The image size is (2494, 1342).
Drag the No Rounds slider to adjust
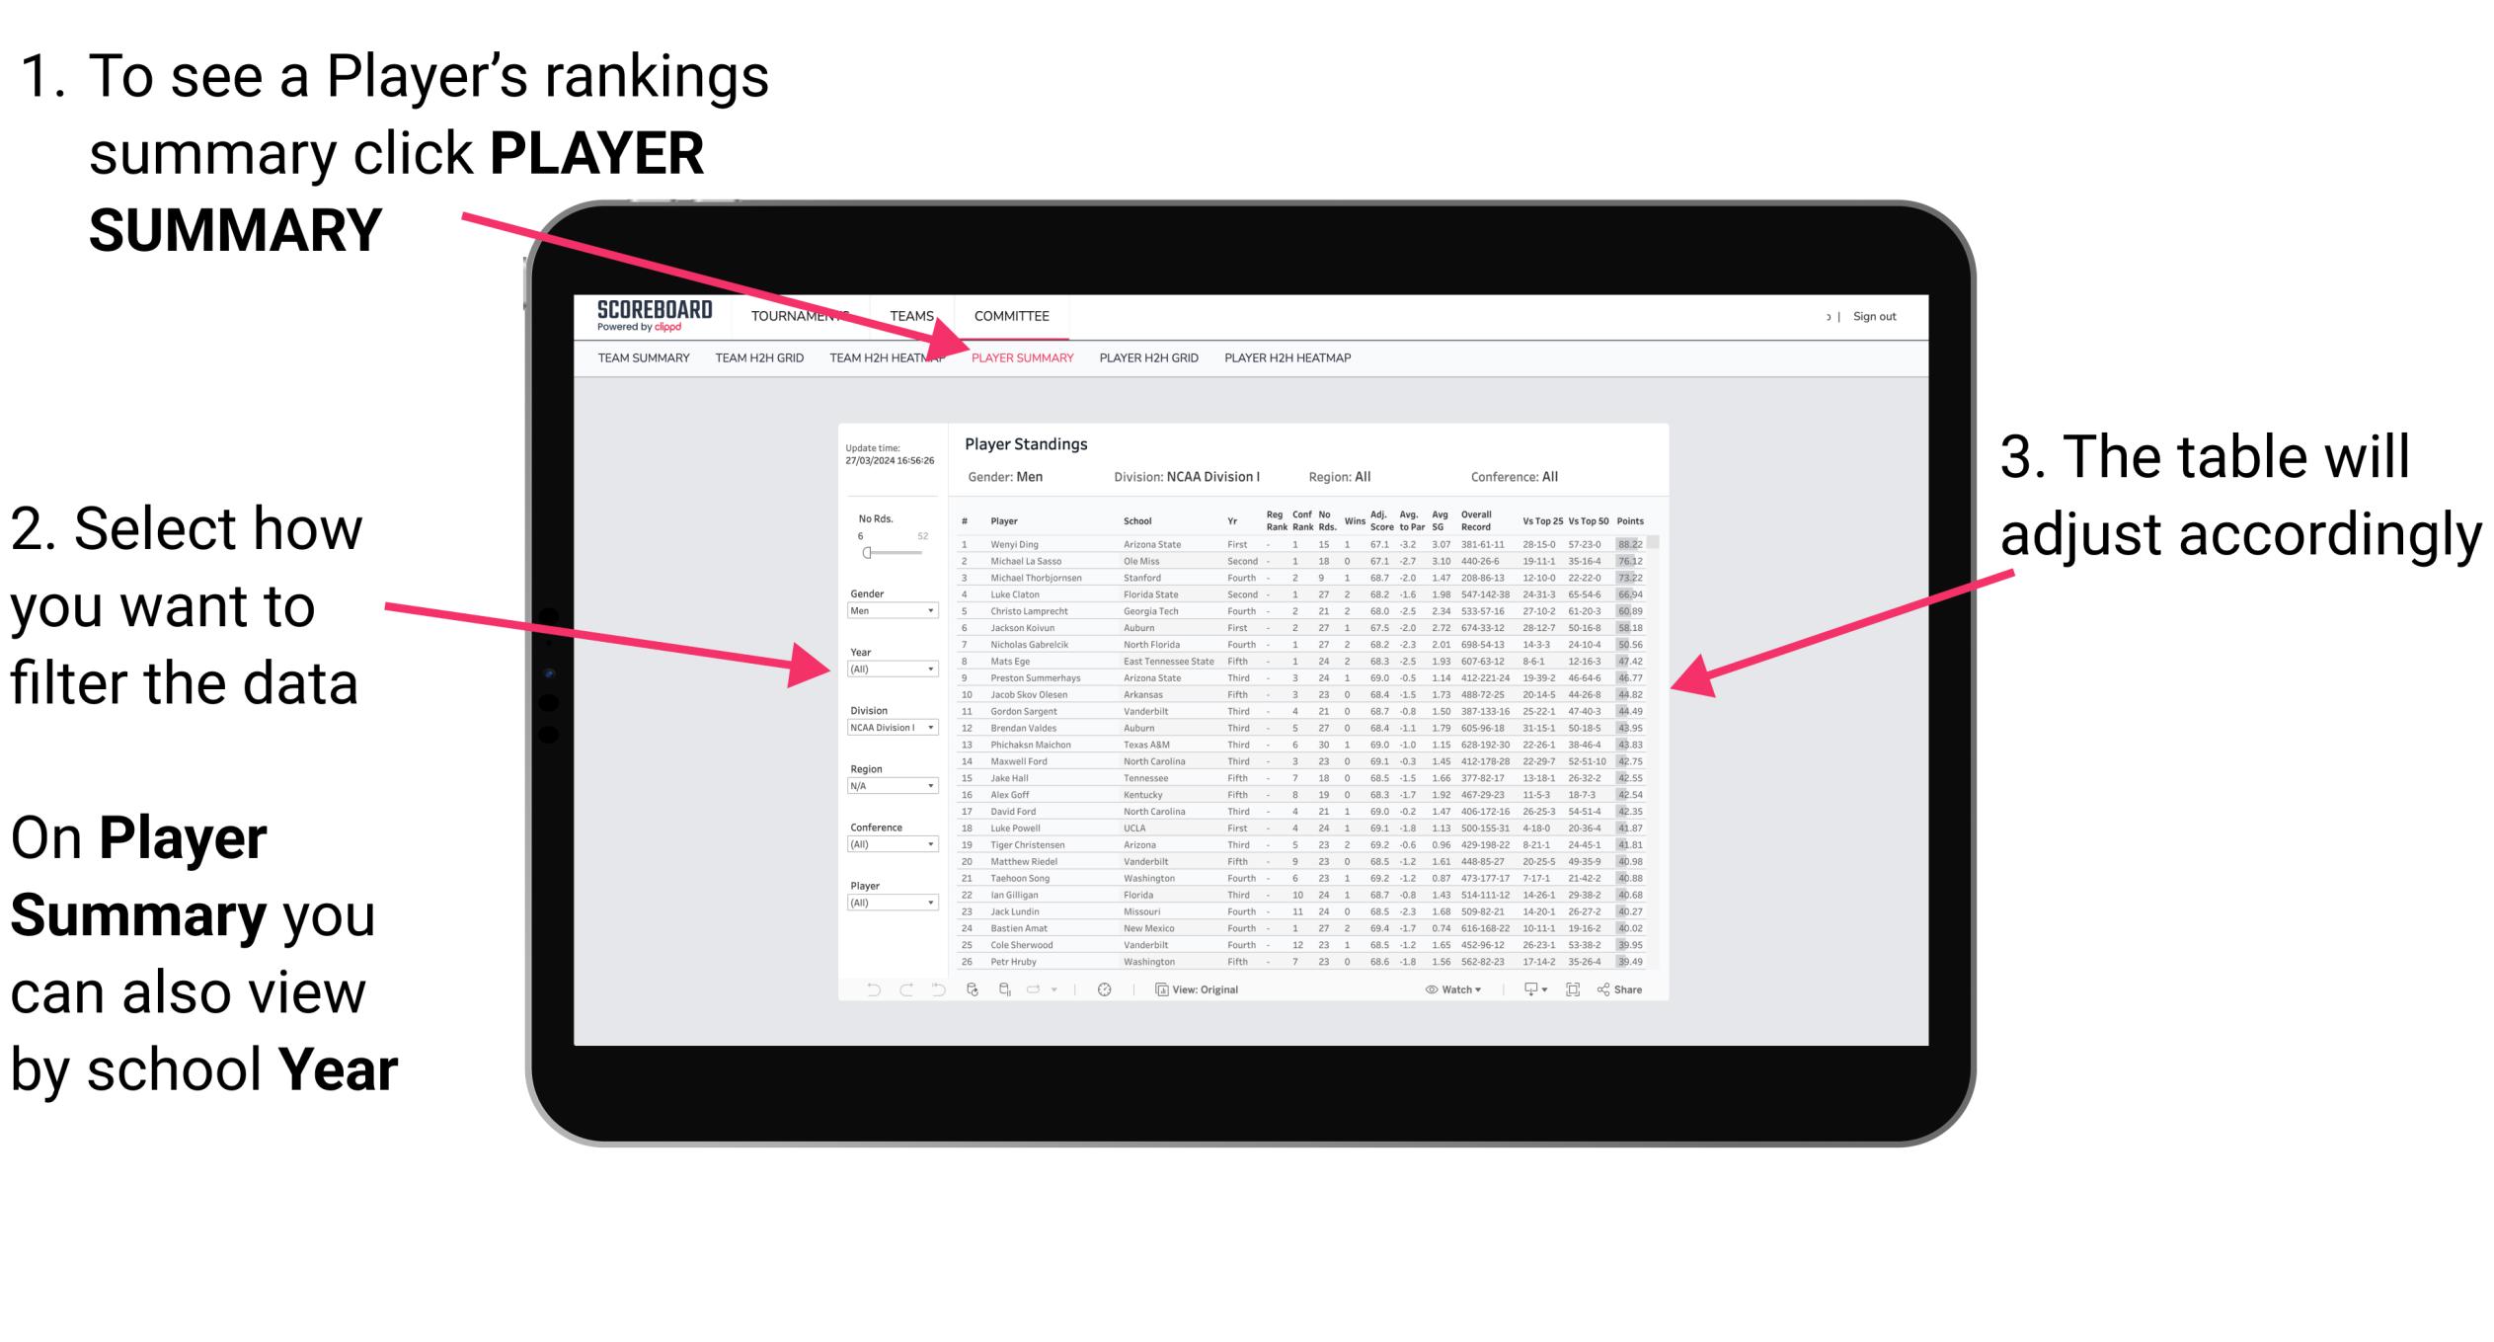tap(867, 552)
